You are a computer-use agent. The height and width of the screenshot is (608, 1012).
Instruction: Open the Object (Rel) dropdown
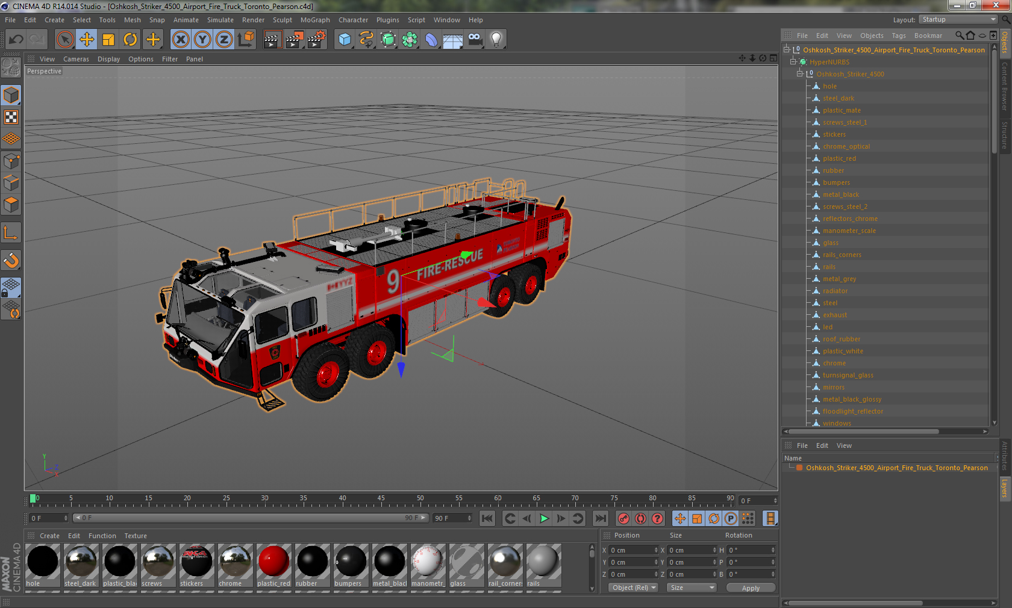[x=634, y=588]
